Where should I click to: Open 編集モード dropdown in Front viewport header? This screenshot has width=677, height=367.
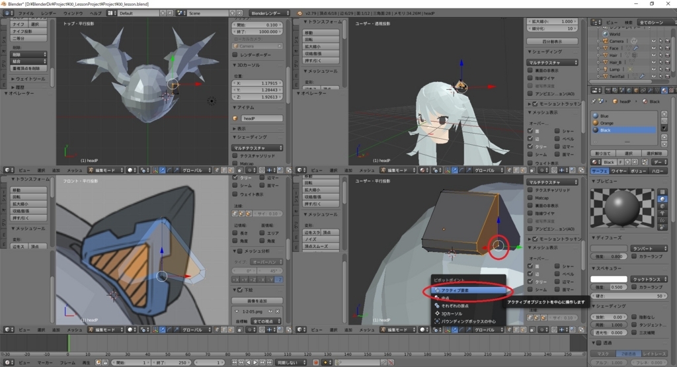point(106,330)
